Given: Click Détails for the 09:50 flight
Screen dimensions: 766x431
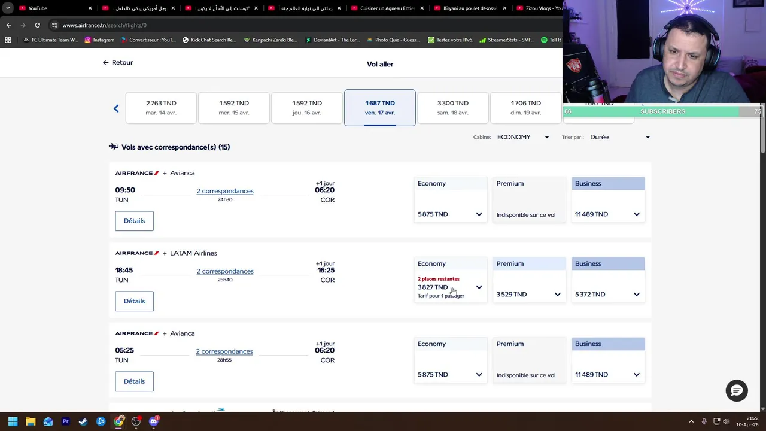Looking at the screenshot, I should tap(134, 221).
